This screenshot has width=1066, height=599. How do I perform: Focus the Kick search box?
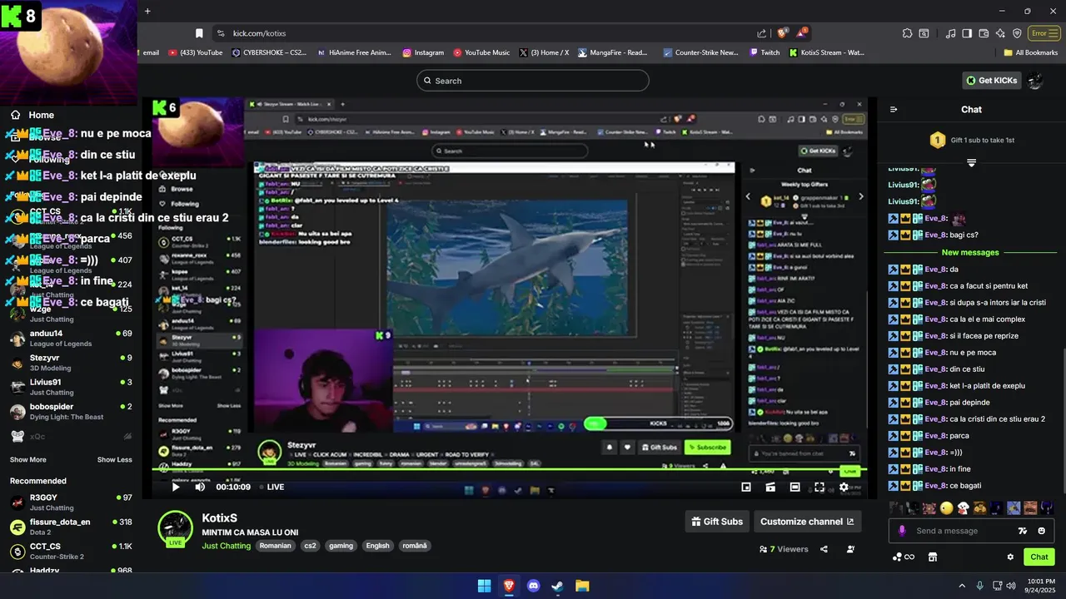point(533,81)
